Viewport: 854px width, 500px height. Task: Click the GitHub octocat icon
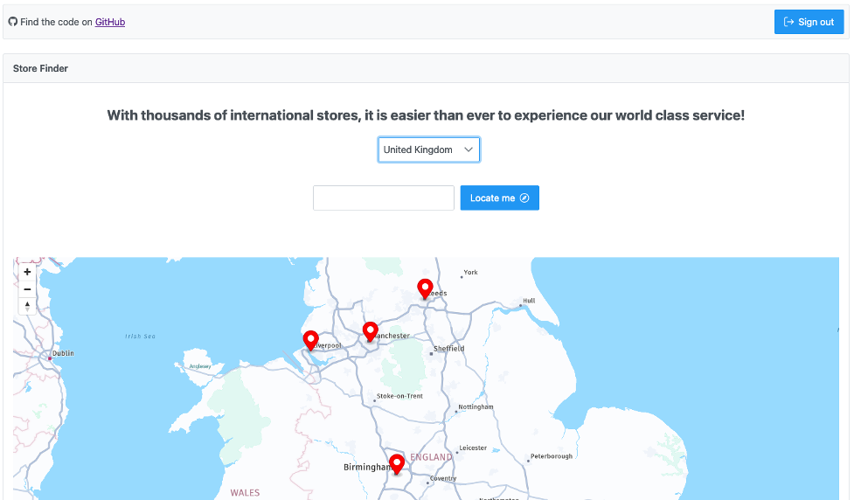point(12,22)
